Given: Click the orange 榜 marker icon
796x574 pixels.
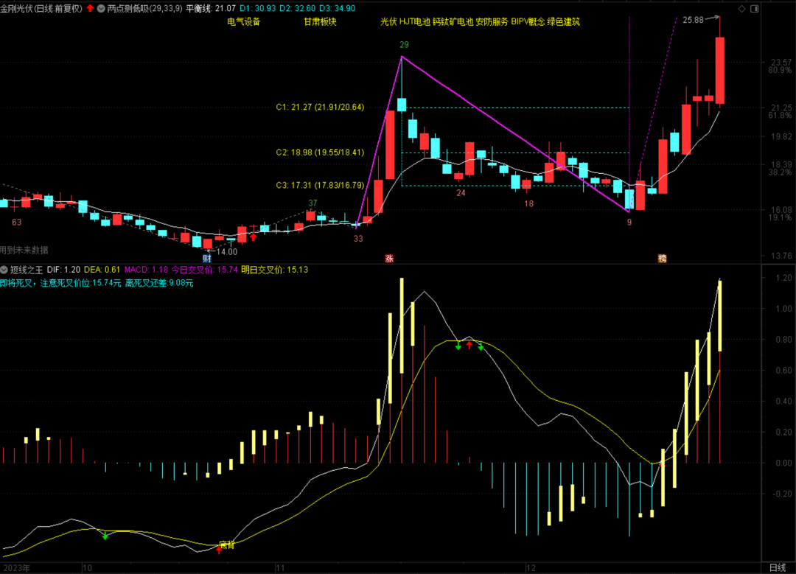Looking at the screenshot, I should [662, 258].
